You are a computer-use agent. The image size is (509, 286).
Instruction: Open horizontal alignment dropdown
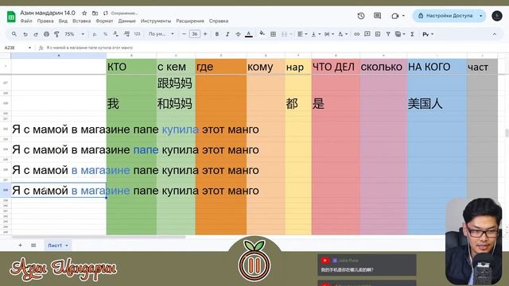(x=302, y=34)
